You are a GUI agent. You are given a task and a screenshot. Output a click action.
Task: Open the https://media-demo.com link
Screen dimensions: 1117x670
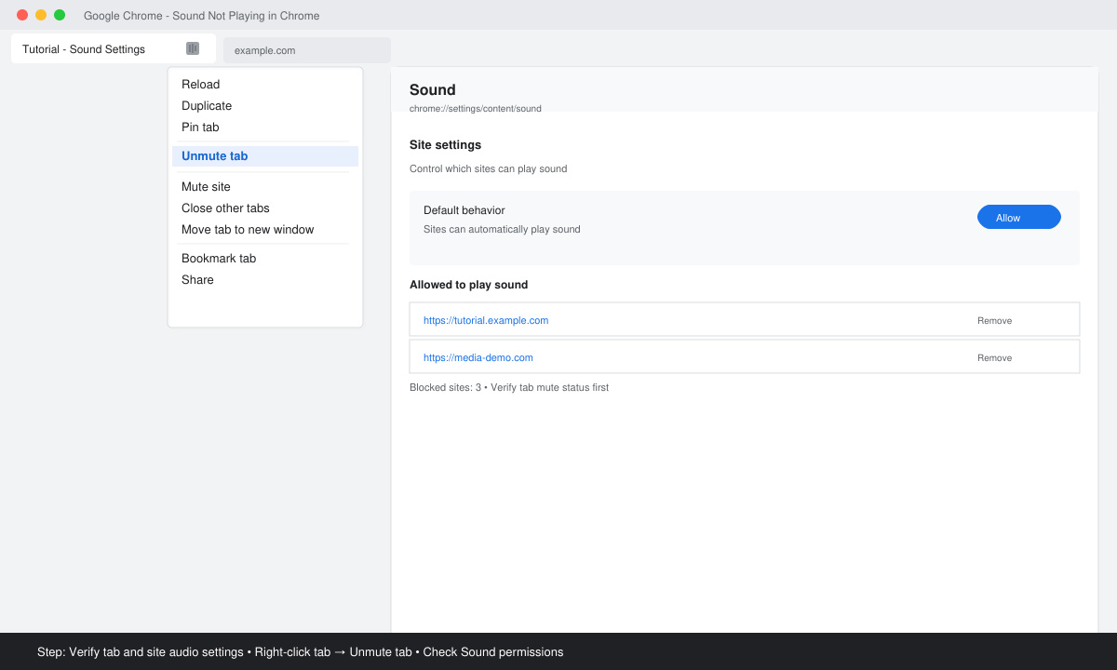[478, 357]
